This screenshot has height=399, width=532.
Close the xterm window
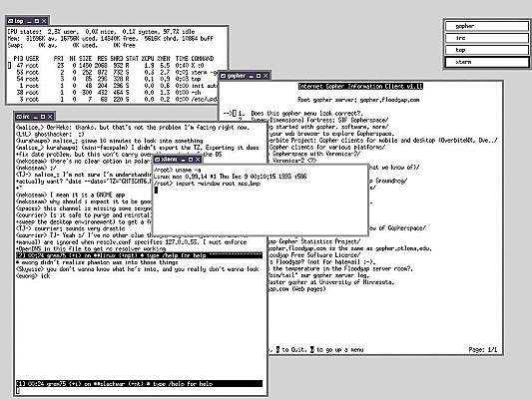[198, 160]
